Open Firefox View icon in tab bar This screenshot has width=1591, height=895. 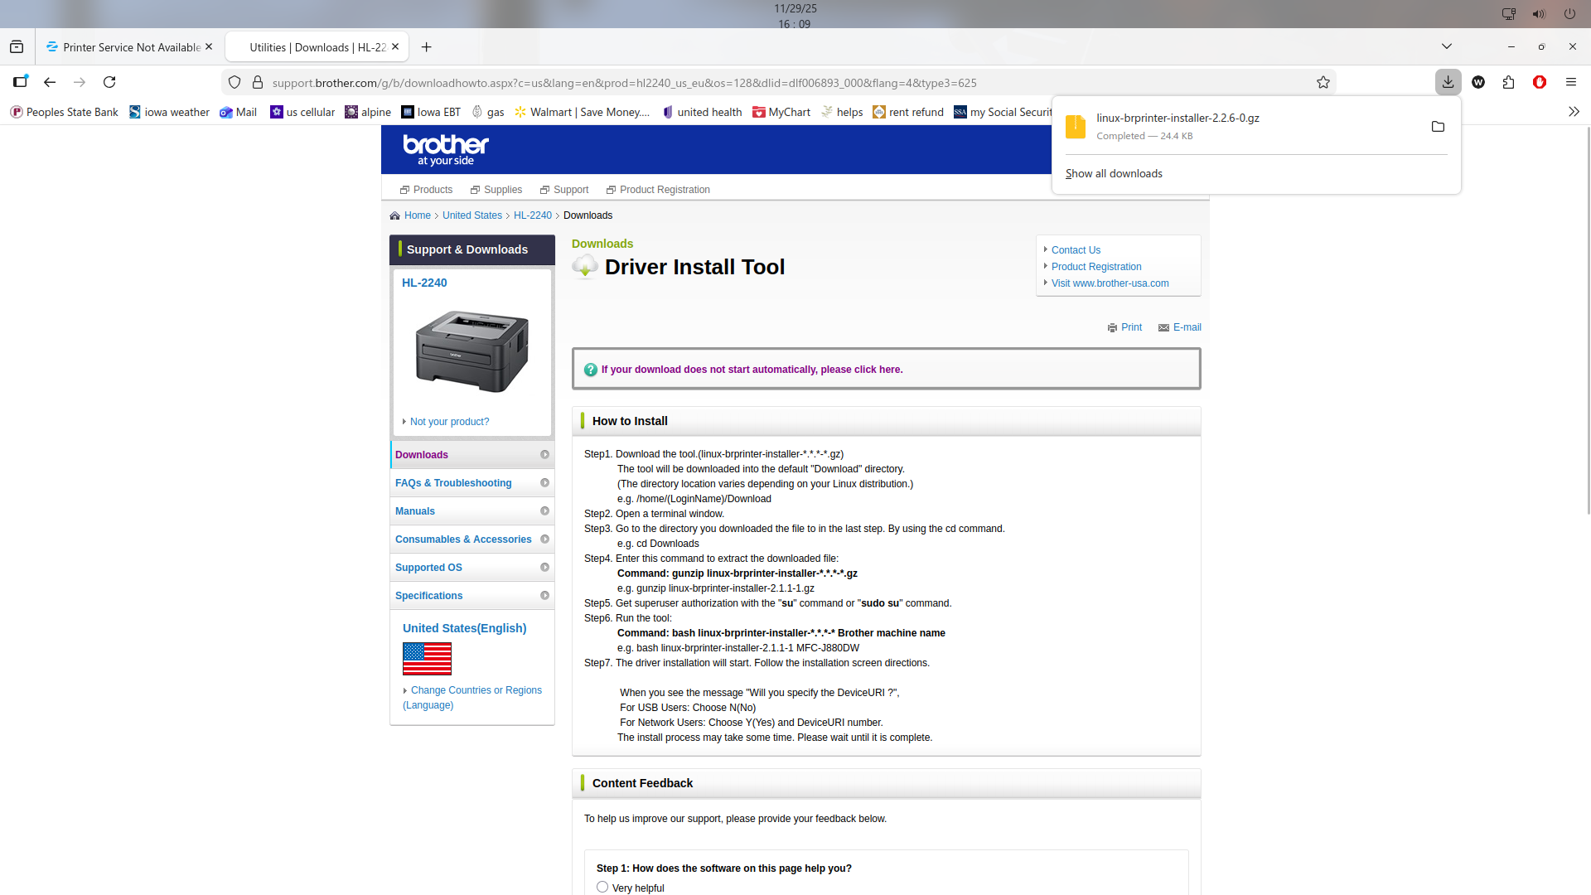(17, 47)
